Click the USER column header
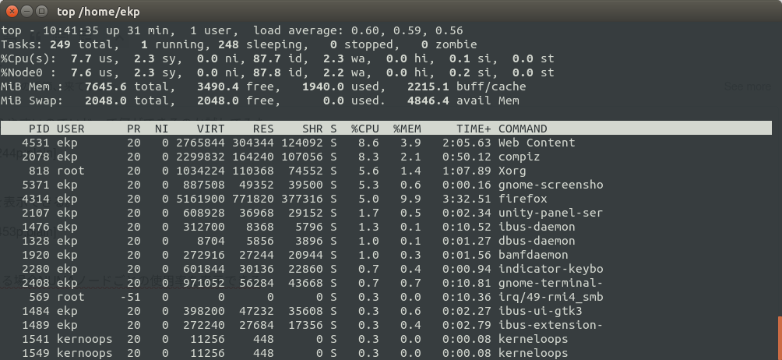The height and width of the screenshot is (360, 782). click(70, 129)
